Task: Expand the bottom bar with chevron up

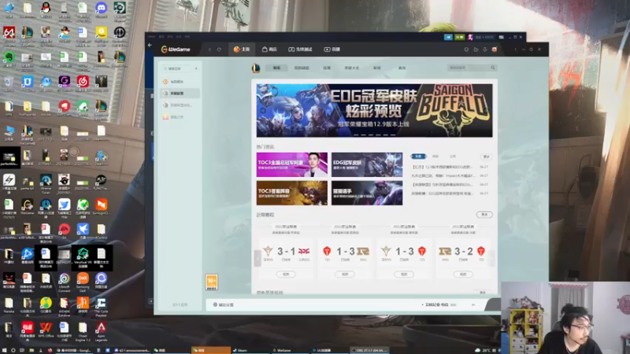Action: click(x=473, y=305)
